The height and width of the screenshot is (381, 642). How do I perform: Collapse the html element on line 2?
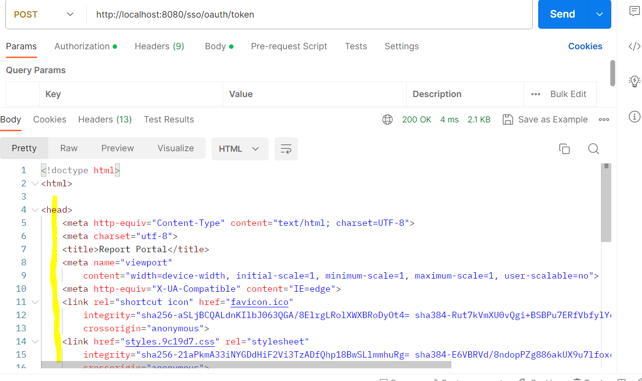[x=35, y=183]
